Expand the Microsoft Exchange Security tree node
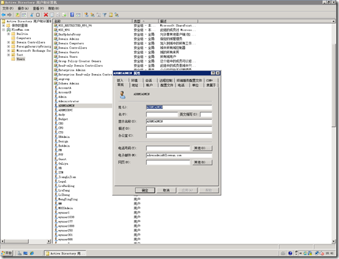This screenshot has height=259, width=339. tap(9, 50)
